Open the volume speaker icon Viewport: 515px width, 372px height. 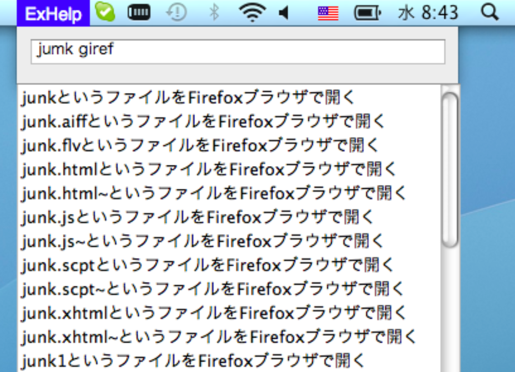click(x=284, y=13)
